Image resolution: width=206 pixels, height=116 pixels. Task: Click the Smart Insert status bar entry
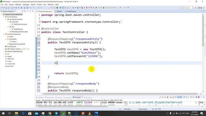143,109
